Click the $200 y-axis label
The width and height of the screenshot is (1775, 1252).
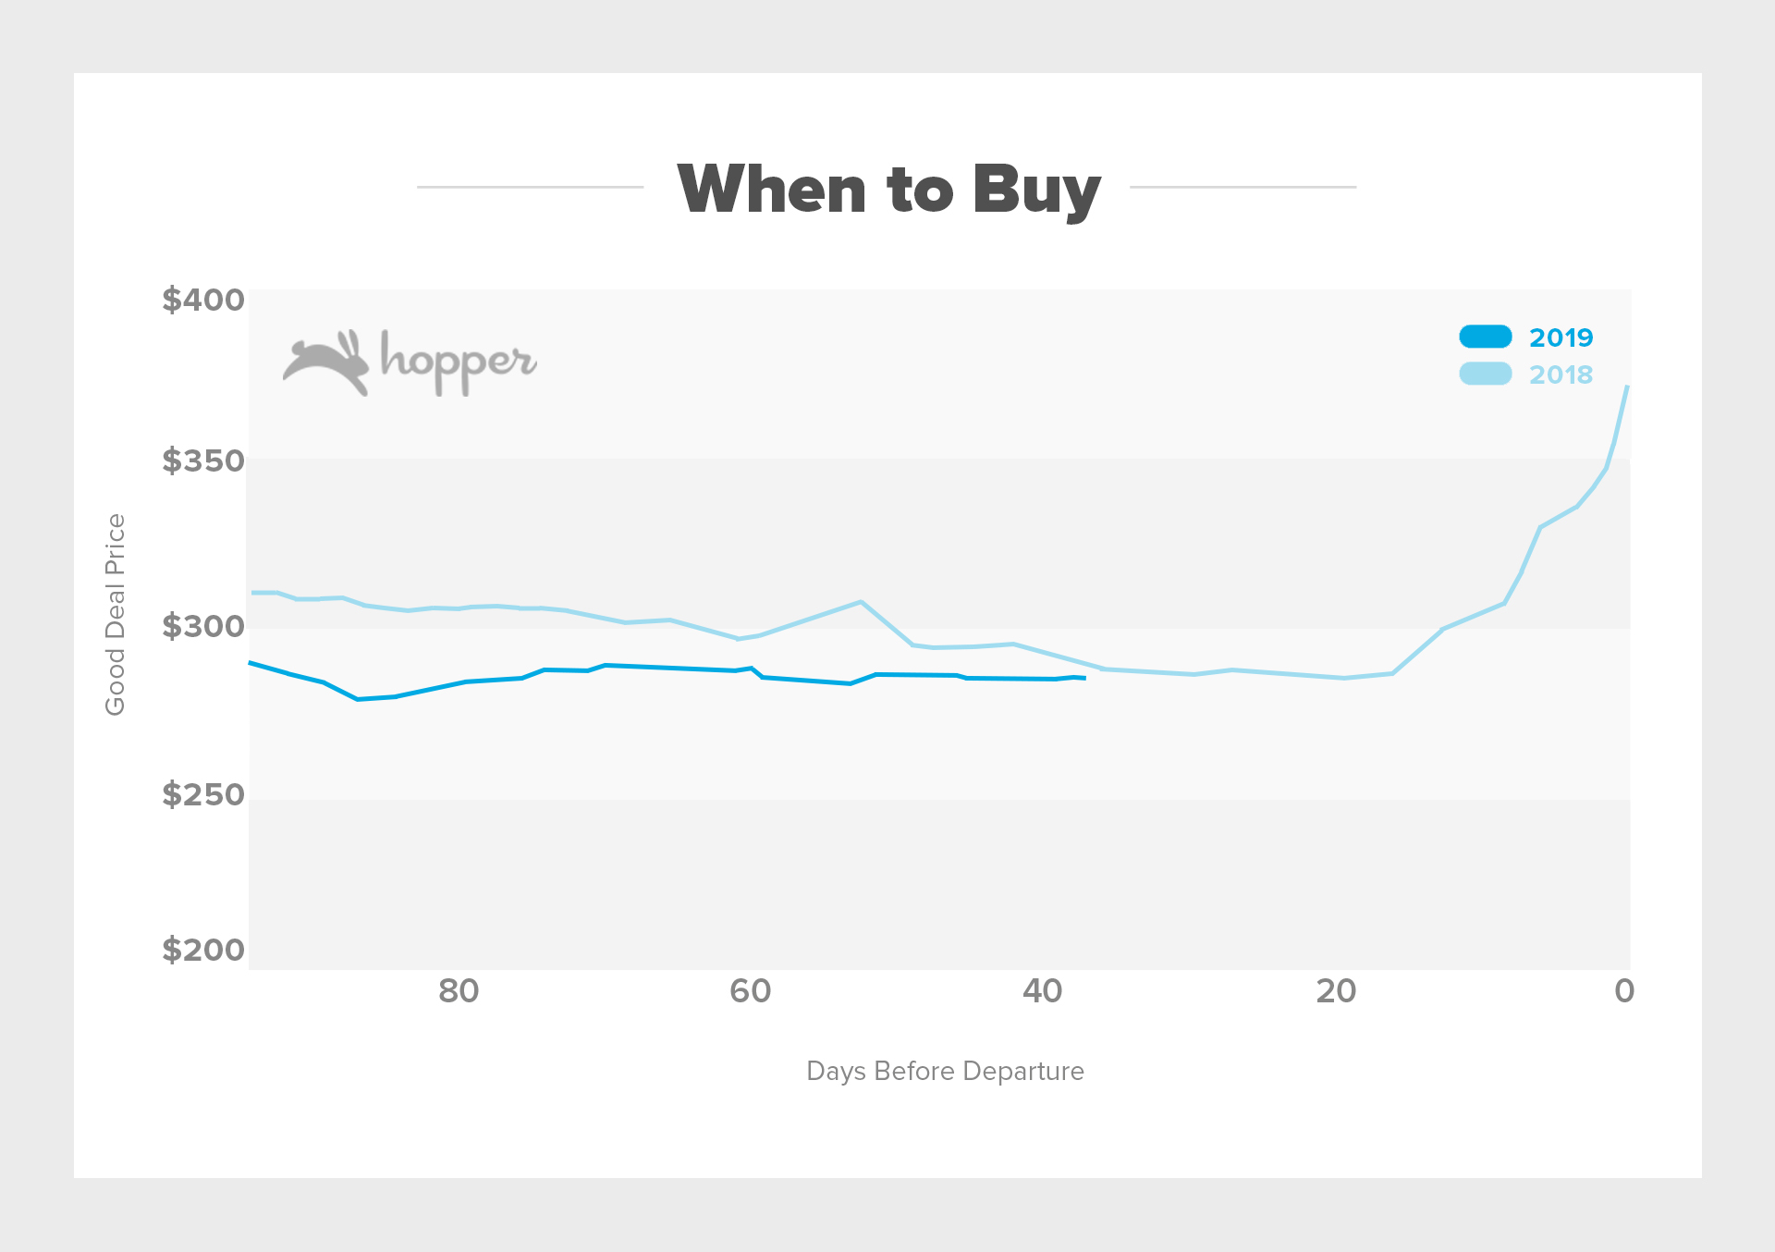point(203,950)
